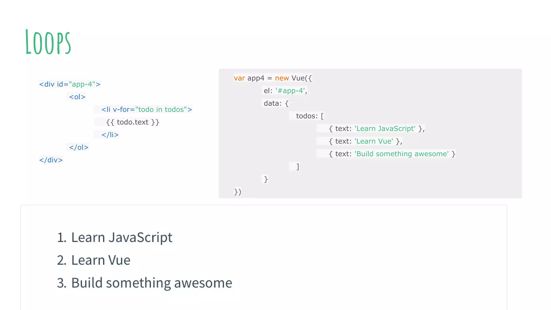Click the el: '#app-4' code line
Viewport: 551px width, 310px height.
pos(285,91)
